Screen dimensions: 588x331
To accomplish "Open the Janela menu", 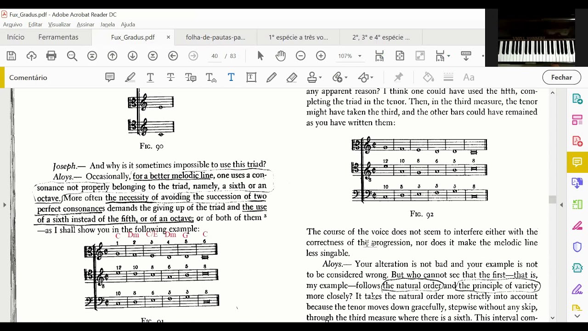I will pyautogui.click(x=107, y=24).
